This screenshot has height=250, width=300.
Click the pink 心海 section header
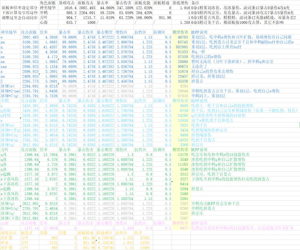[x=5, y=223]
